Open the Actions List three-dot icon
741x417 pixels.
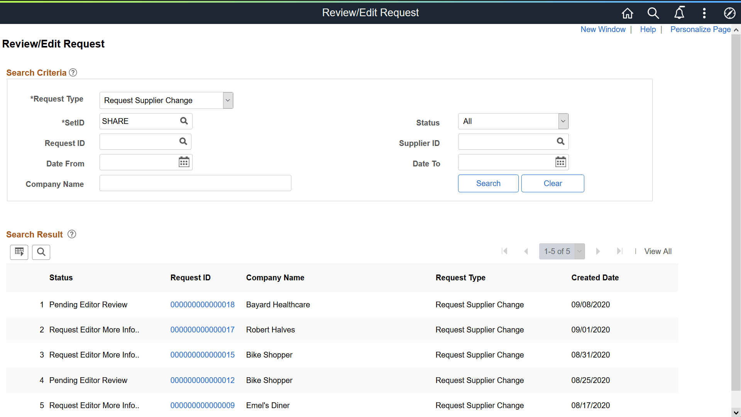[704, 13]
